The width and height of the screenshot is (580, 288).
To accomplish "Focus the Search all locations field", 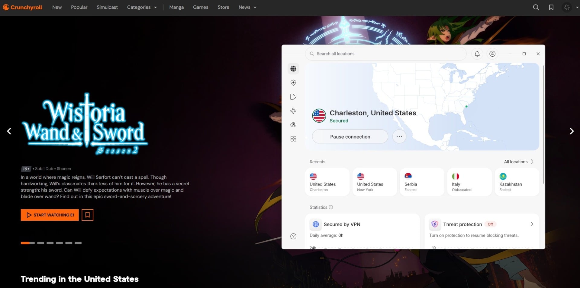I will (386, 54).
